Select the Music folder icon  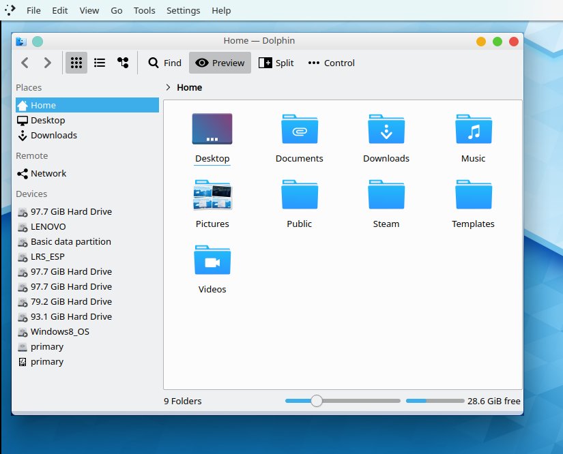coord(473,129)
